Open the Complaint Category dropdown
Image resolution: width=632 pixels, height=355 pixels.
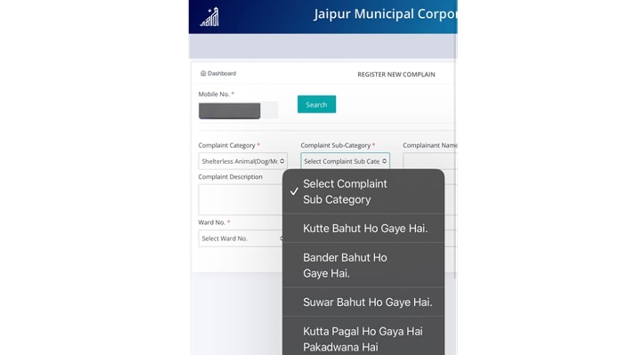coord(242,161)
